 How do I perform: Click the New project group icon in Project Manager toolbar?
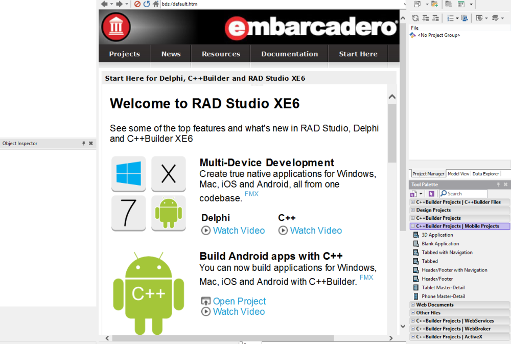[x=417, y=4]
